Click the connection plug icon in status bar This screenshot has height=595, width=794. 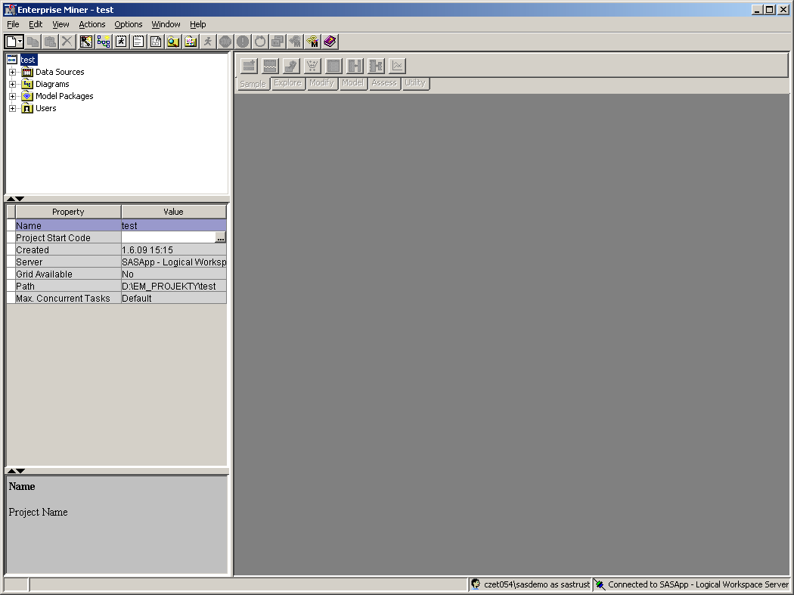pos(600,584)
